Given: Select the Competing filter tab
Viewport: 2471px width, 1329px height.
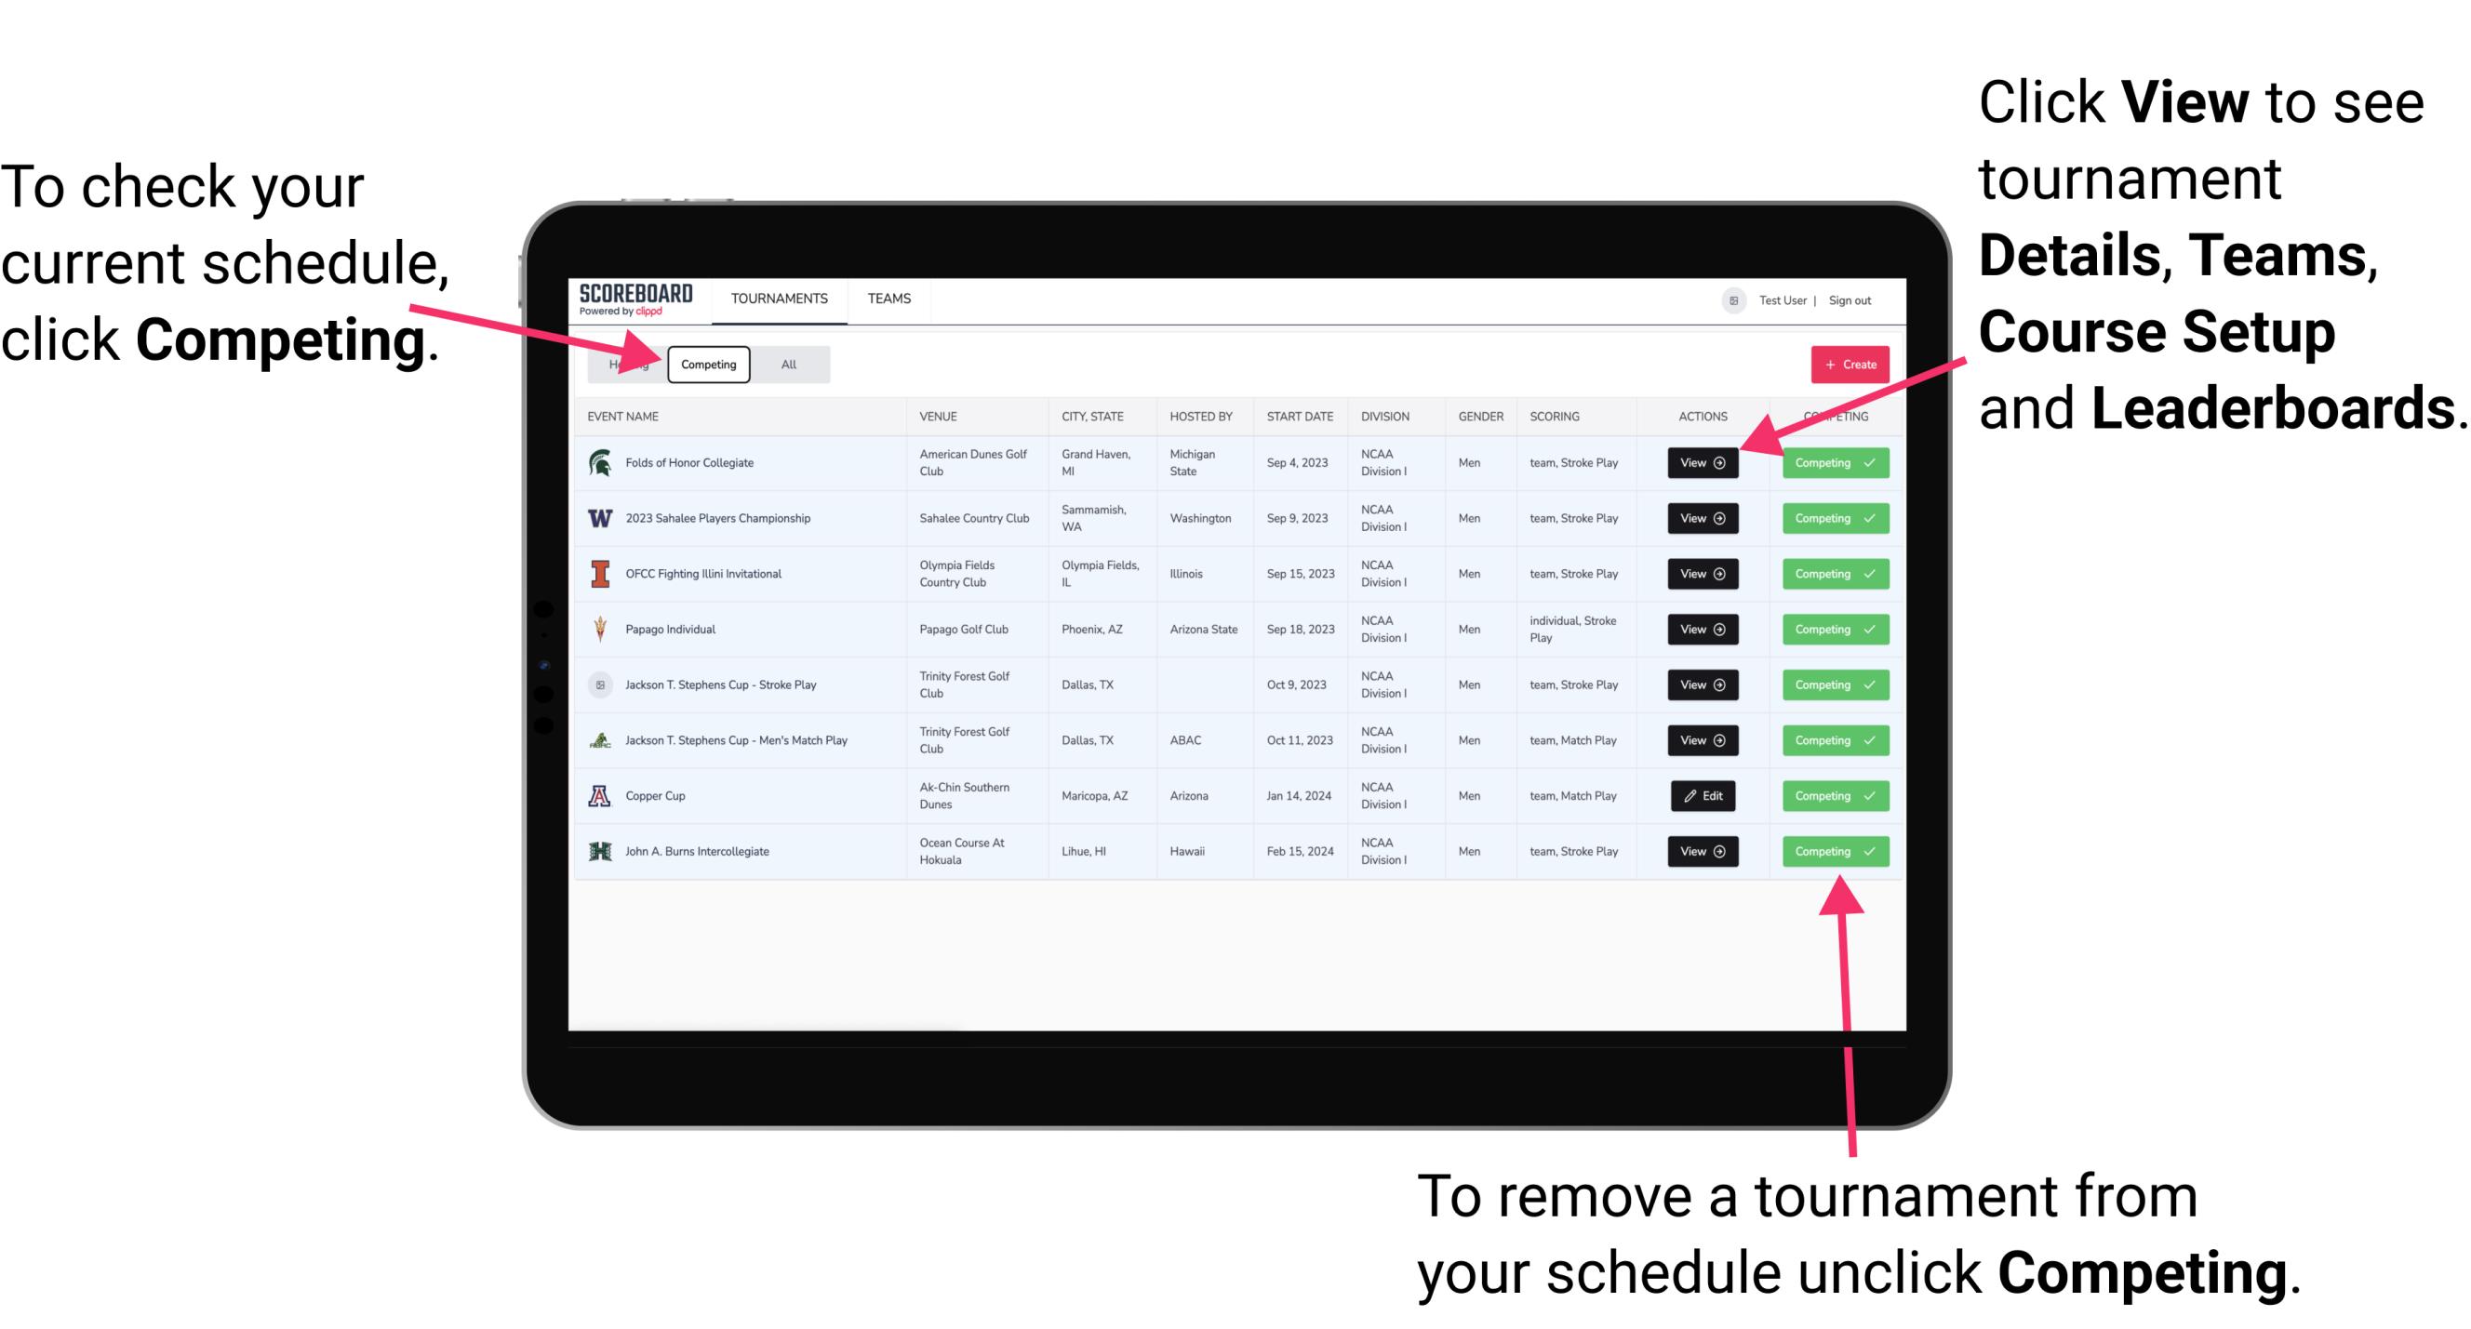Looking at the screenshot, I should [x=707, y=364].
